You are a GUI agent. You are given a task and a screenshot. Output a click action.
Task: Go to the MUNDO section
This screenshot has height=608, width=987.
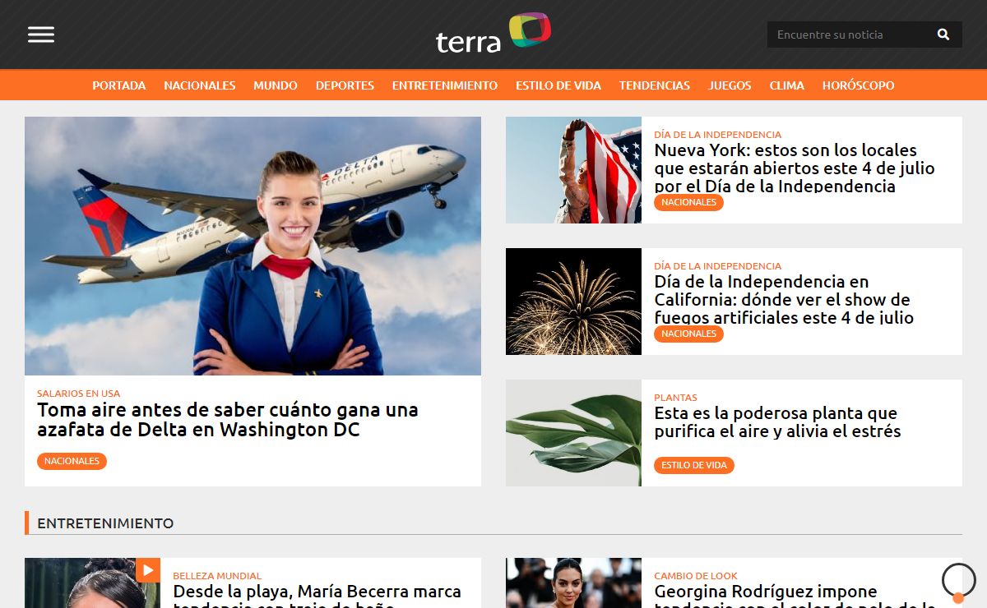tap(276, 85)
